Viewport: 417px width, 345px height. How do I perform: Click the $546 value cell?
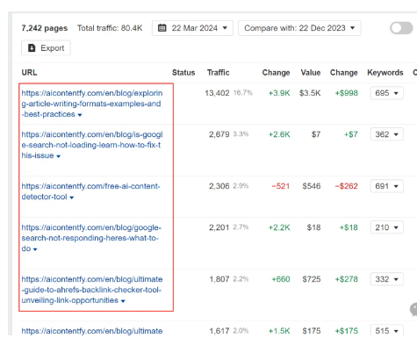tap(312, 186)
